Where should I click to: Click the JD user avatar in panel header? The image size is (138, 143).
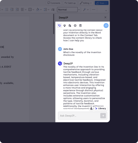(x=106, y=25)
